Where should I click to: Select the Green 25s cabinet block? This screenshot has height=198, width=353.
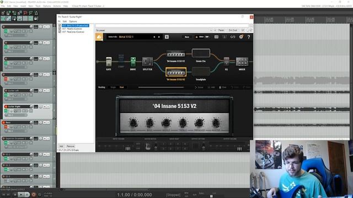point(201,53)
